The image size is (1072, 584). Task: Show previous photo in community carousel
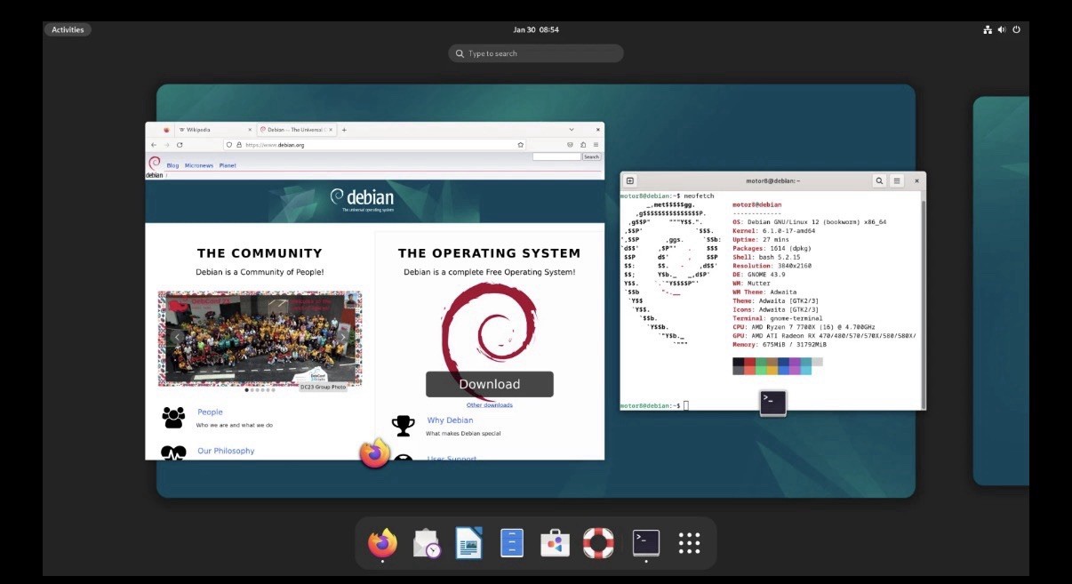(x=178, y=337)
